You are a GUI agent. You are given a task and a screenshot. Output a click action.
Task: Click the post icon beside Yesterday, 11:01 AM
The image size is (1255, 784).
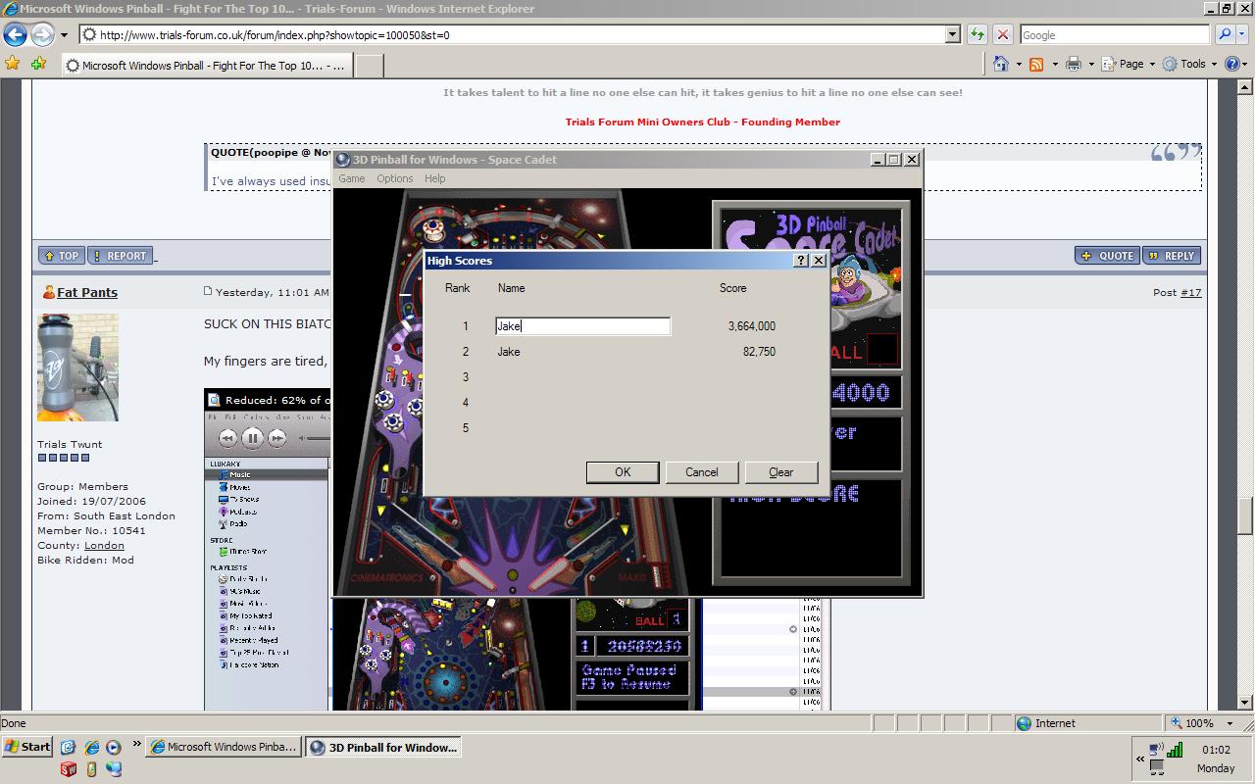208,291
